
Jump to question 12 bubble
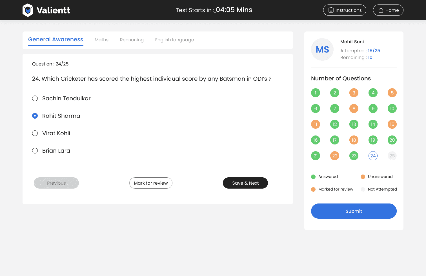coord(335,124)
